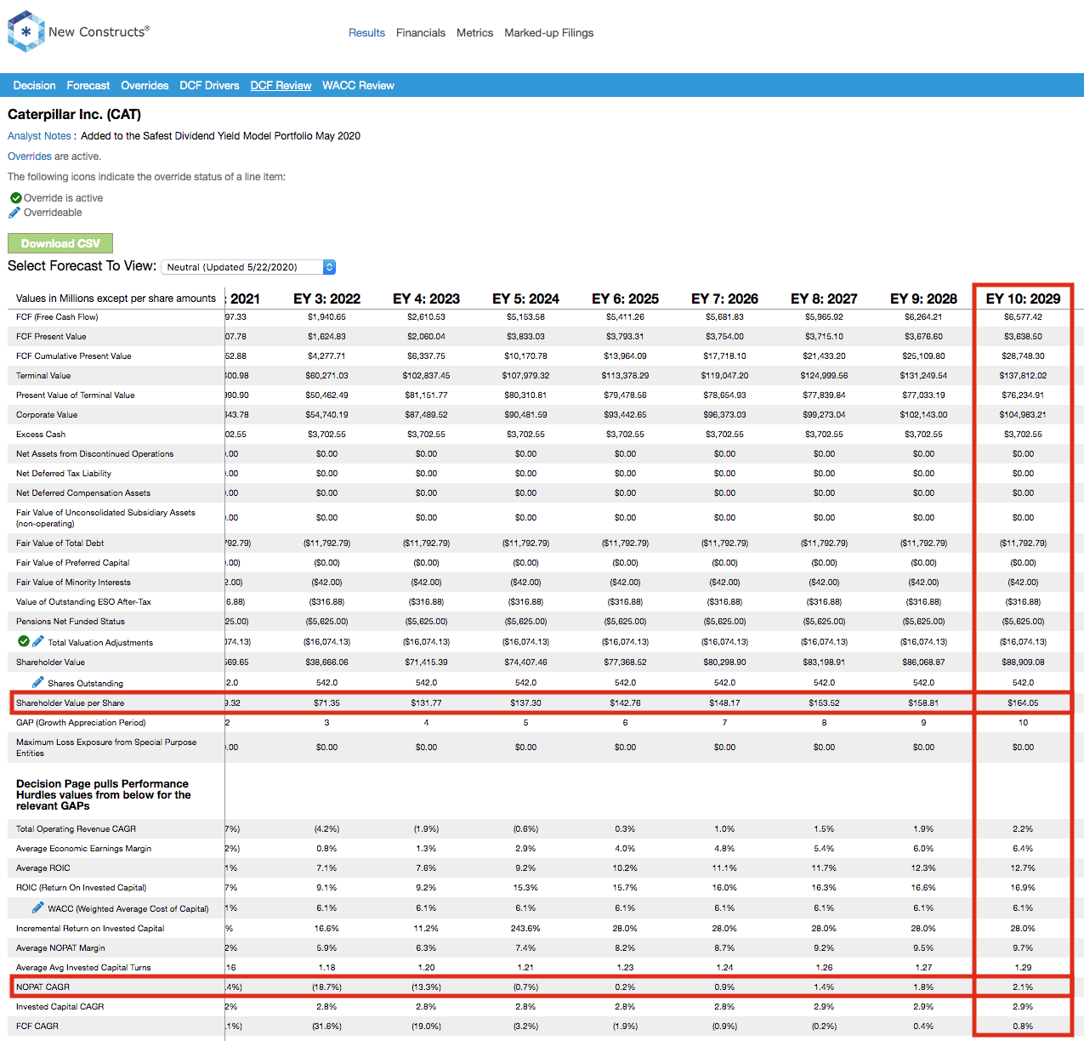Click the pencil icon beside 'Overrideable' legend
1084x1041 pixels.
tap(14, 213)
